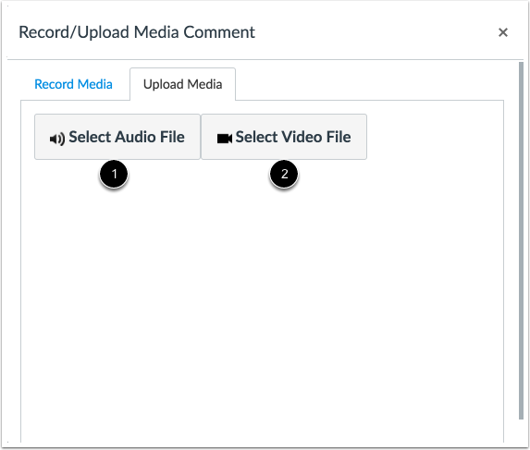The image size is (530, 450).
Task: Click the black number 1 badge
Action: (114, 175)
